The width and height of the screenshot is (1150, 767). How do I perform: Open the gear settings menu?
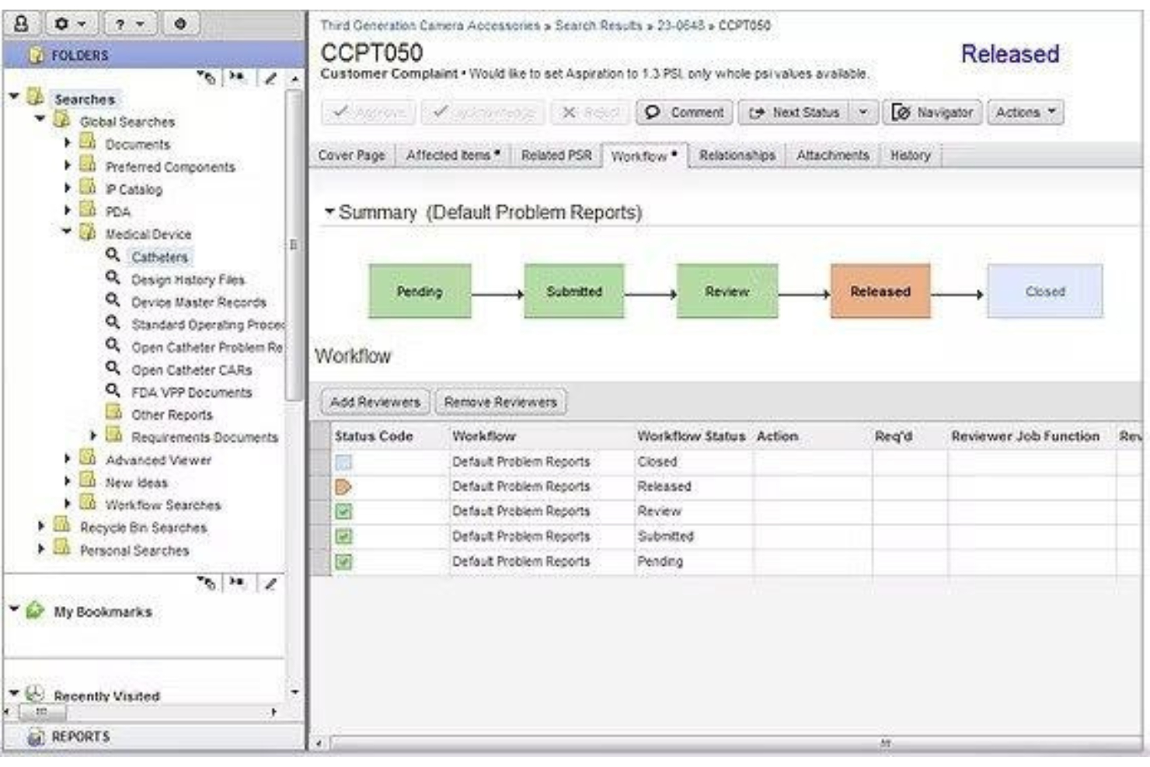click(69, 23)
